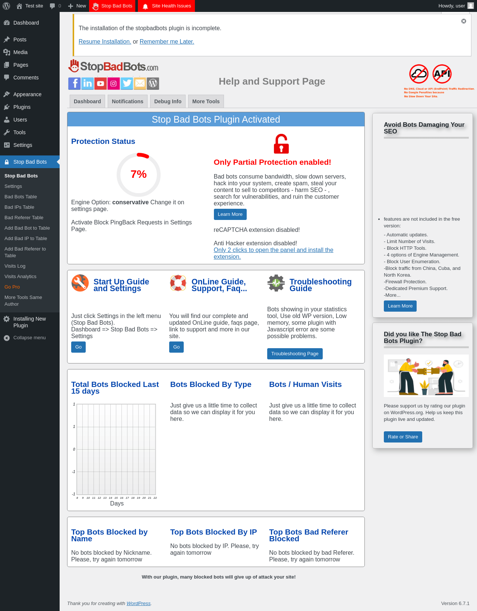The width and height of the screenshot is (477, 611).
Task: Click the Total Bots Blocked chart
Action: click(116, 449)
